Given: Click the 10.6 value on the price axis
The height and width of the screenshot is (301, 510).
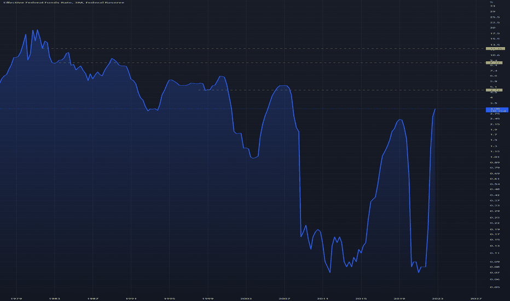Looking at the screenshot, I should pos(495,55).
